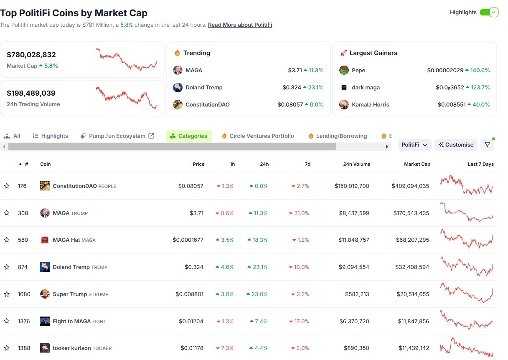Click ConstitutionDAO table row coin icon
Screen dimensions: 508x360
pyautogui.click(x=45, y=186)
